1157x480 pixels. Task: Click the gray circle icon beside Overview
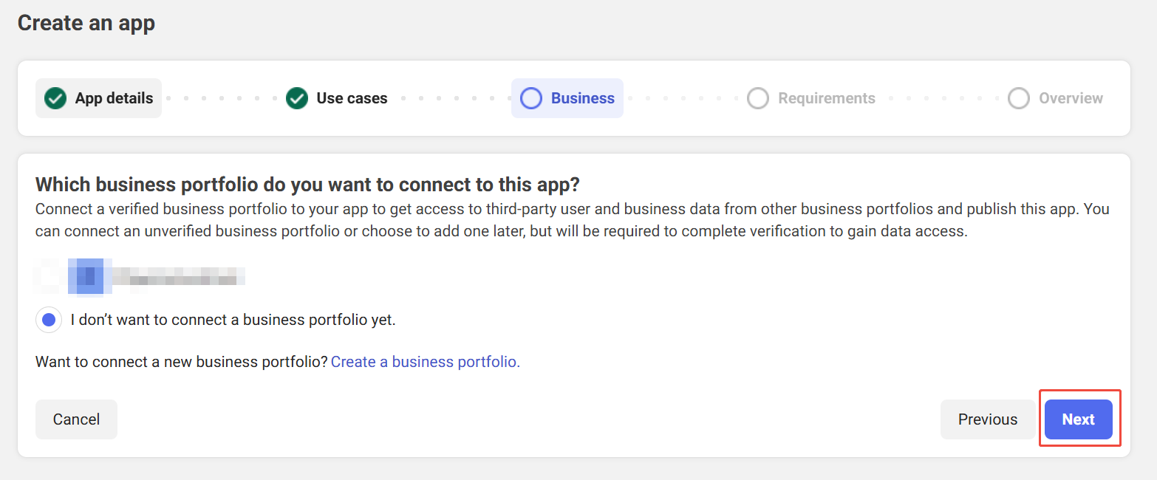1019,98
